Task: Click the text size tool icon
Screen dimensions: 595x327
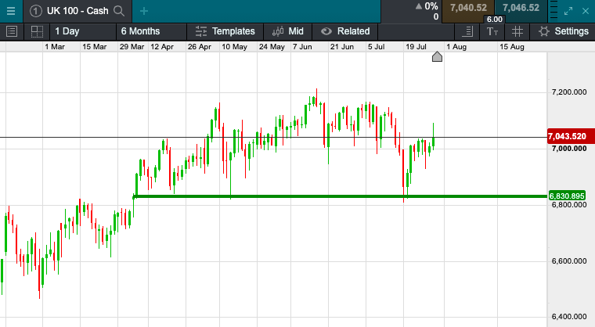Action: [x=492, y=31]
